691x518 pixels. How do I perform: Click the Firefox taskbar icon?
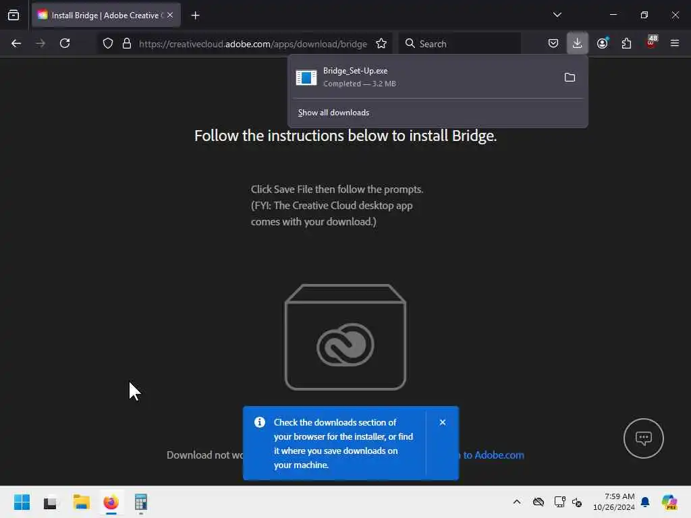(x=111, y=502)
